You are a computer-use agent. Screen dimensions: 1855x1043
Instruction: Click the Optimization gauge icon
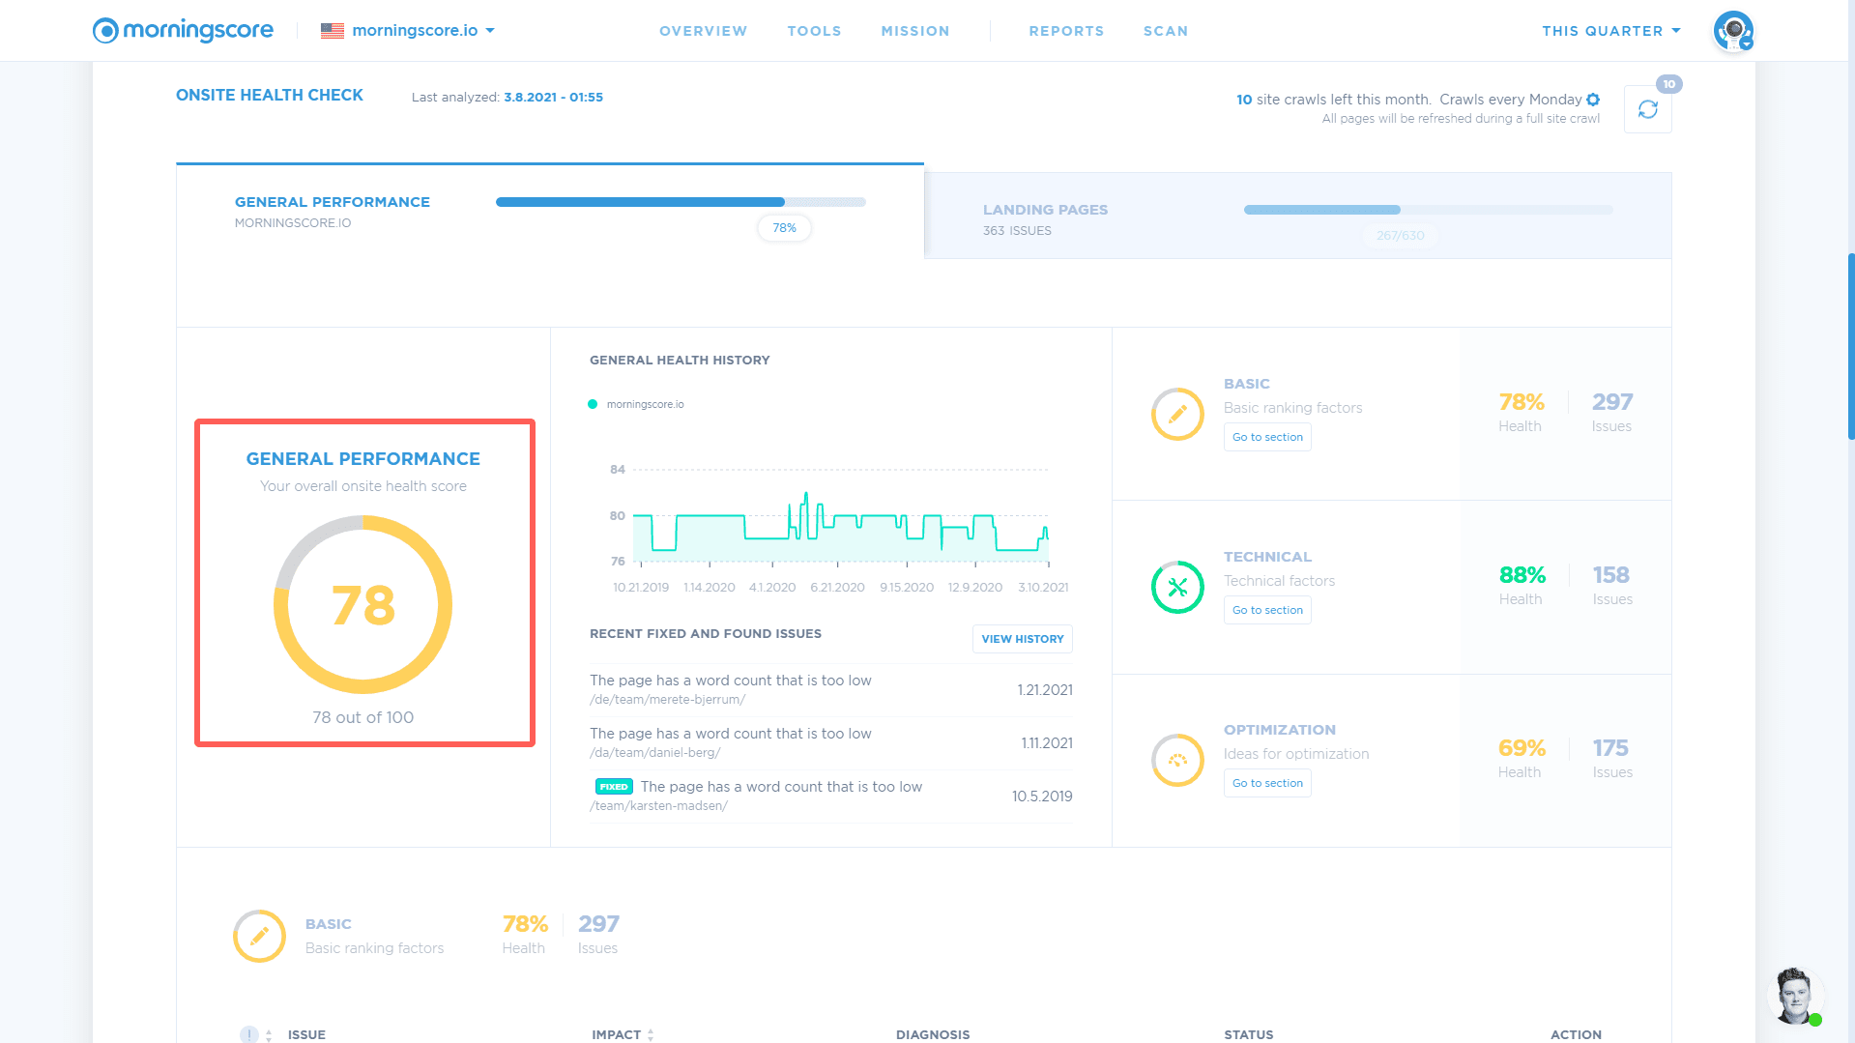coord(1177,760)
